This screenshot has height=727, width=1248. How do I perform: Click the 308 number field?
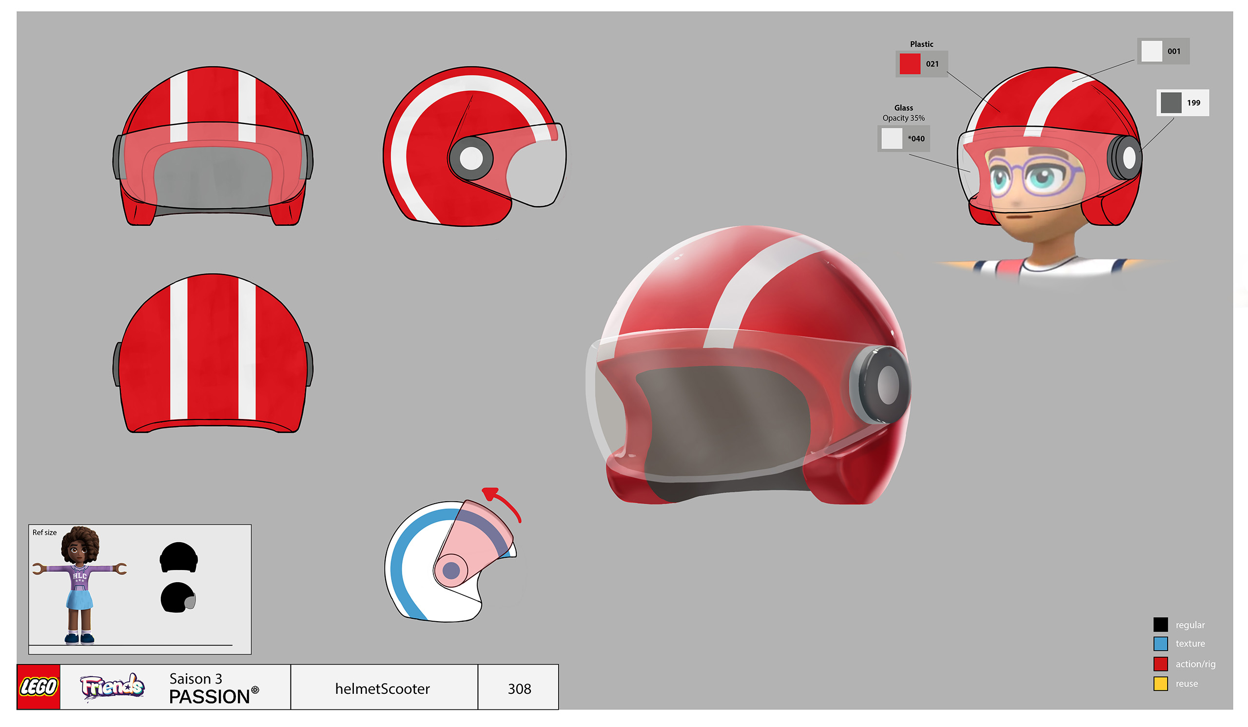519,688
